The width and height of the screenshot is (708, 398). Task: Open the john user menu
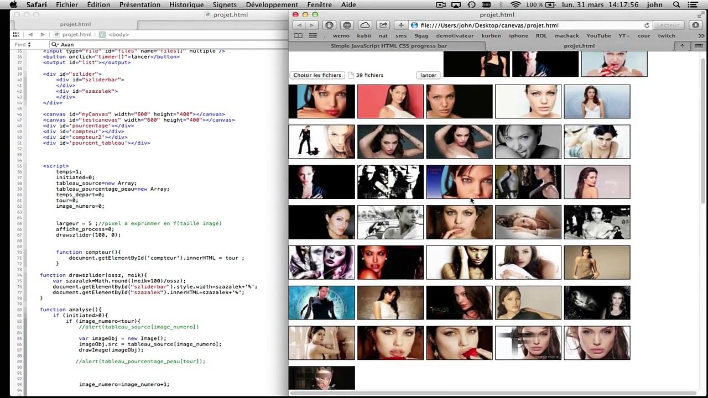pyautogui.click(x=654, y=4)
